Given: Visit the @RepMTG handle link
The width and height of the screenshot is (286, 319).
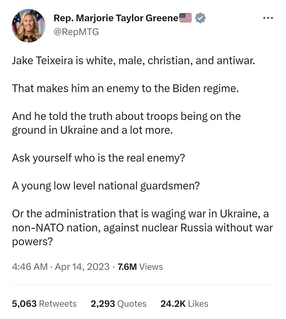Looking at the screenshot, I should 76,32.
